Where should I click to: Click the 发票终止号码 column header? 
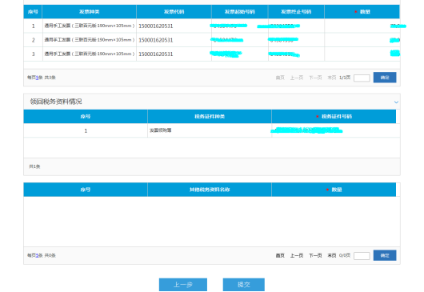pyautogui.click(x=296, y=12)
